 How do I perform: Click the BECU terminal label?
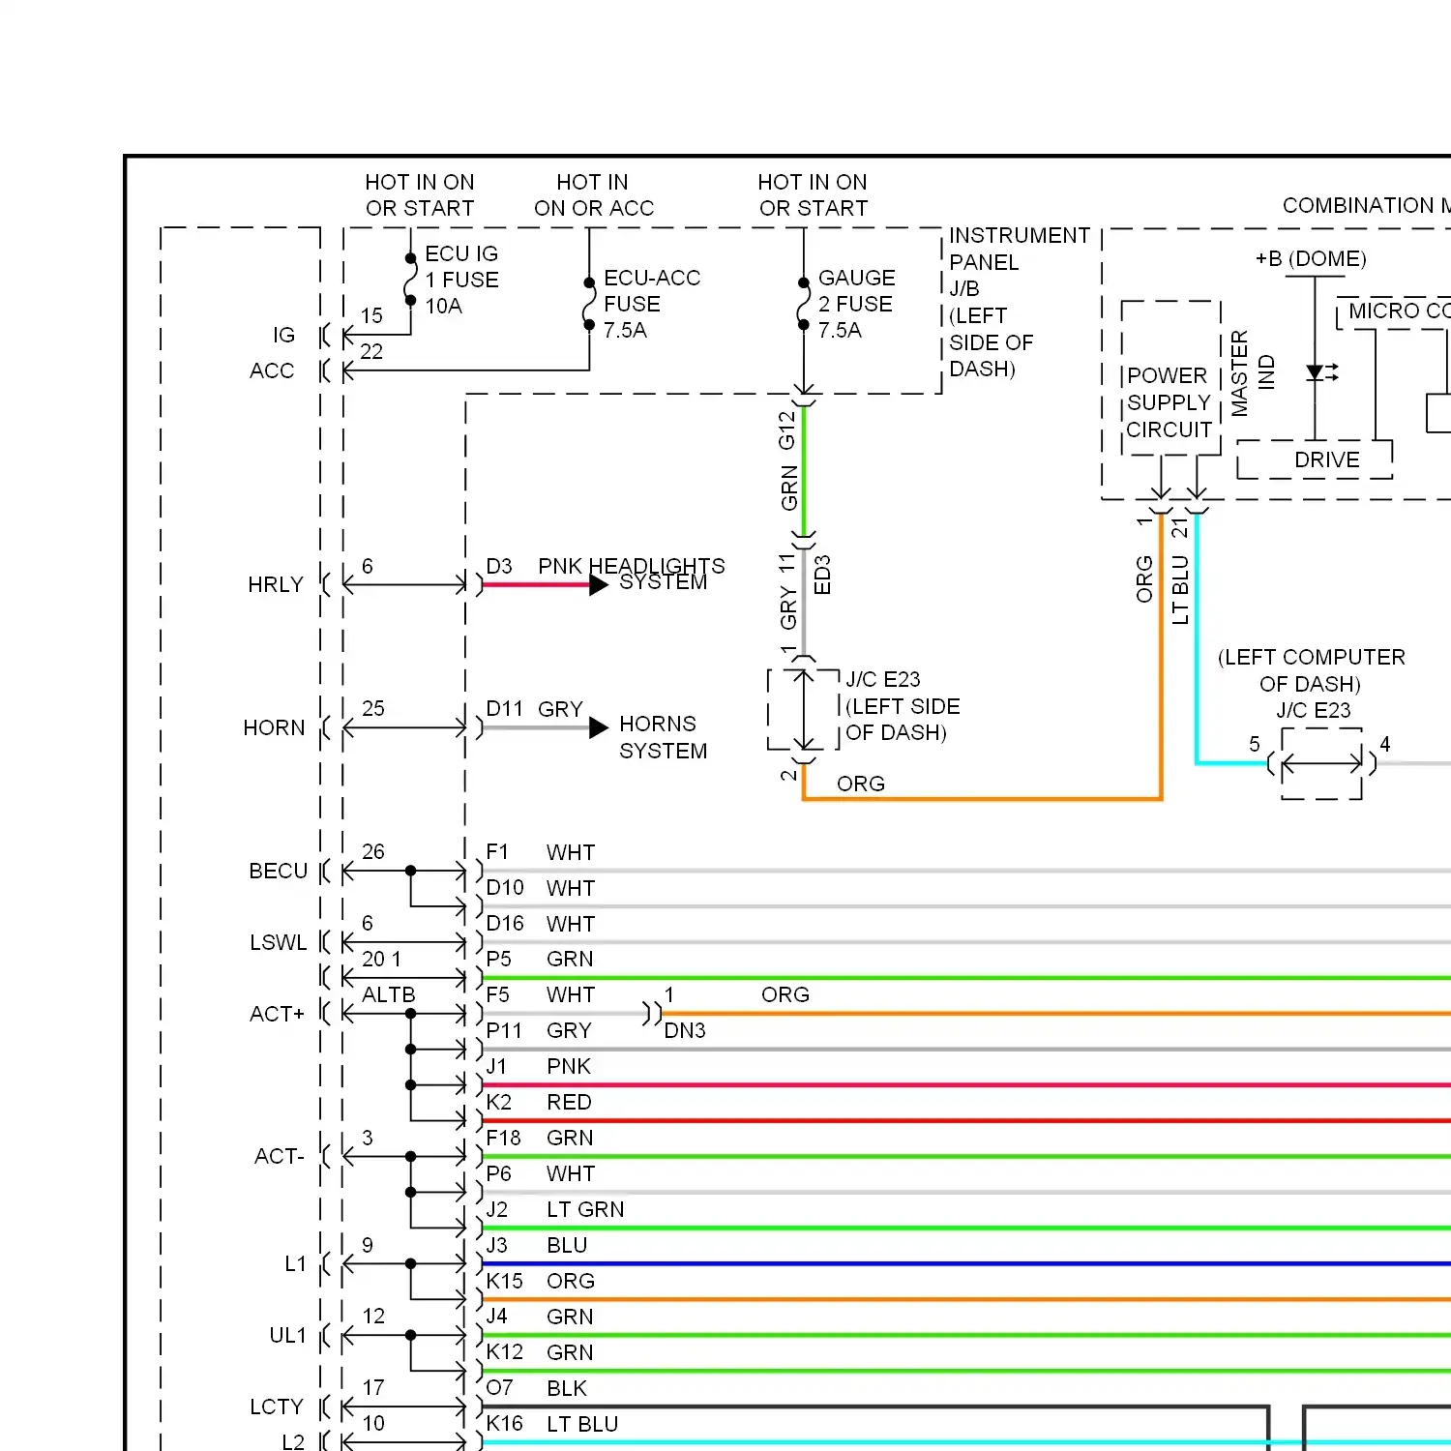tap(278, 871)
